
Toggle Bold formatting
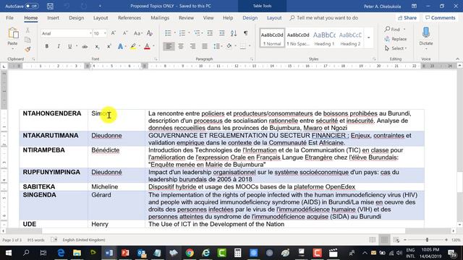tap(46, 46)
